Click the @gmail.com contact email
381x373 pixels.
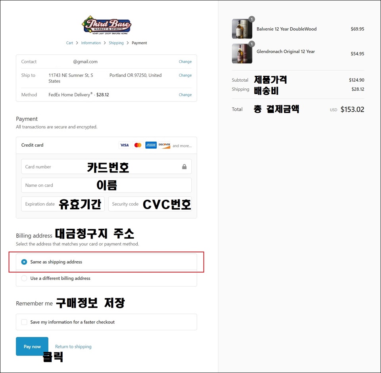click(x=85, y=62)
